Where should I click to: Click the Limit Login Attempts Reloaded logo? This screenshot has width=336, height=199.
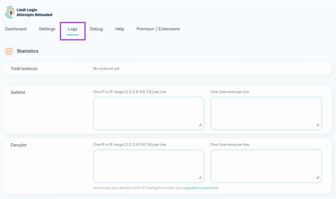29,12
